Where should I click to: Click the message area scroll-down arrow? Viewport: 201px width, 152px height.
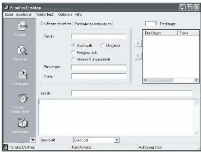(196, 133)
